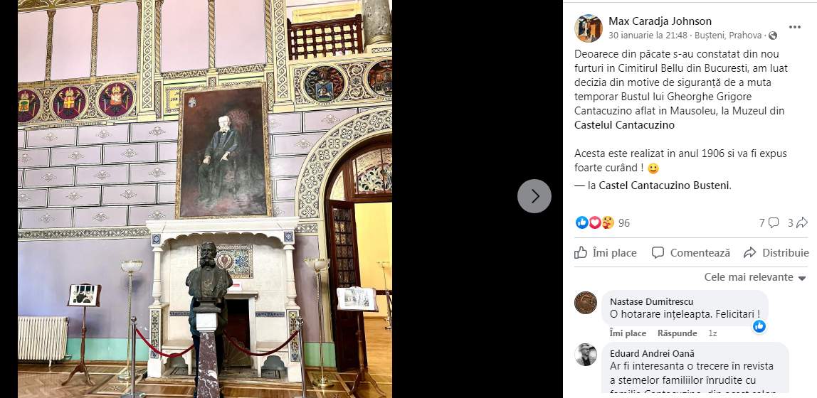Screen dimensions: 817x398
Task: View the post's reaction emoji list
Action: [594, 222]
